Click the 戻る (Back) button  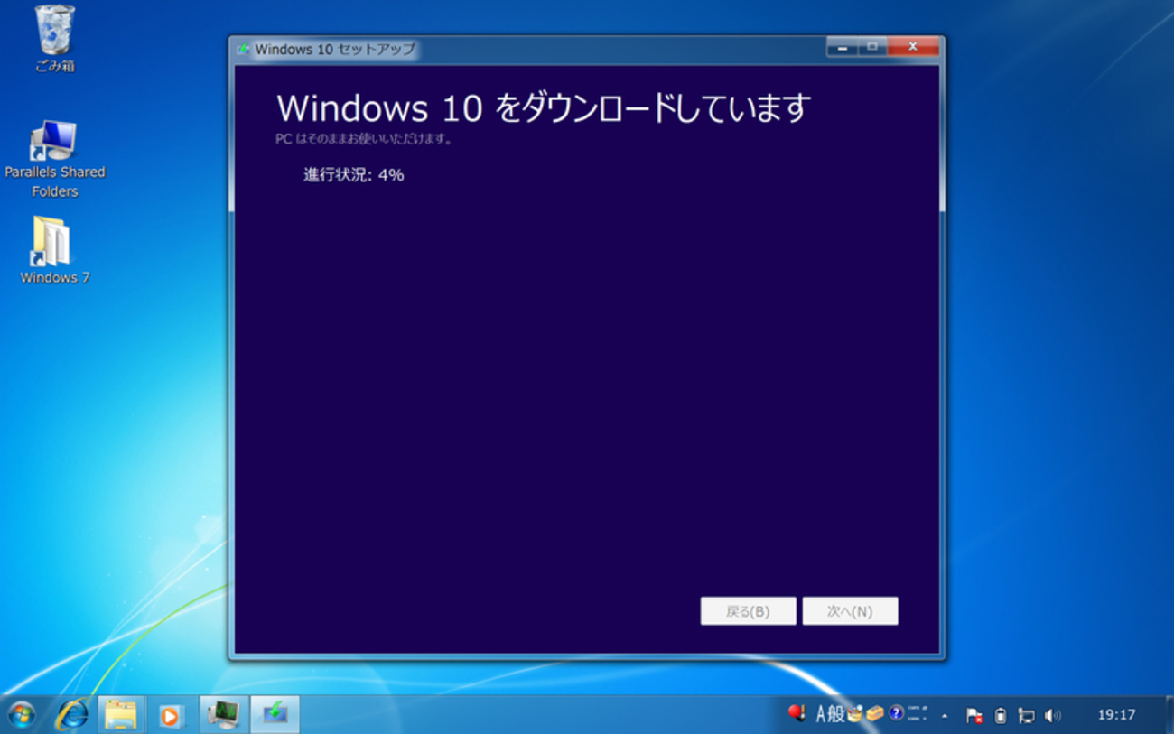pos(748,610)
